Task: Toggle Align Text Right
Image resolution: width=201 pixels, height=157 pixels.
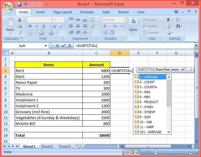Action: click(84, 26)
